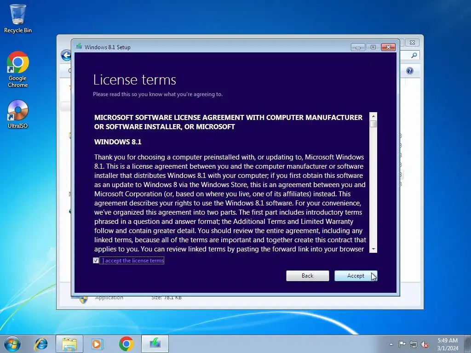Image resolution: width=471 pixels, height=353 pixels.
Task: Launch Google Chrome from desktop shortcut
Action: (x=18, y=69)
